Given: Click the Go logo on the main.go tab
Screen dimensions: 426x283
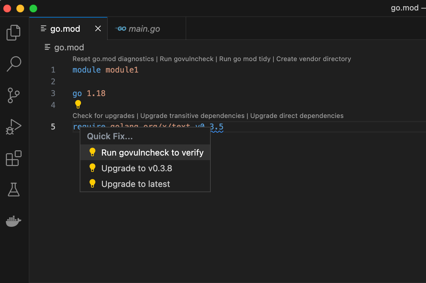Looking at the screenshot, I should [x=121, y=28].
